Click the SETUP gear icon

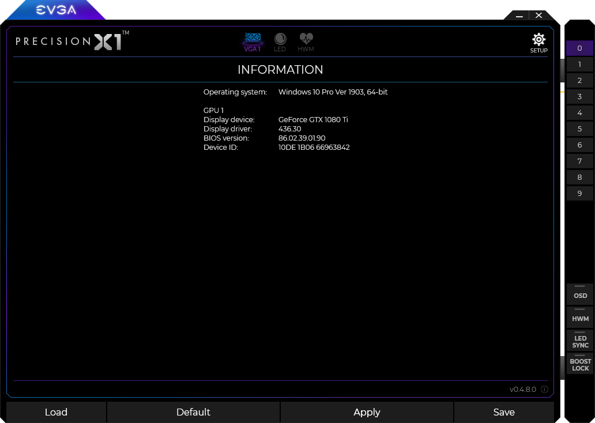[x=539, y=43]
